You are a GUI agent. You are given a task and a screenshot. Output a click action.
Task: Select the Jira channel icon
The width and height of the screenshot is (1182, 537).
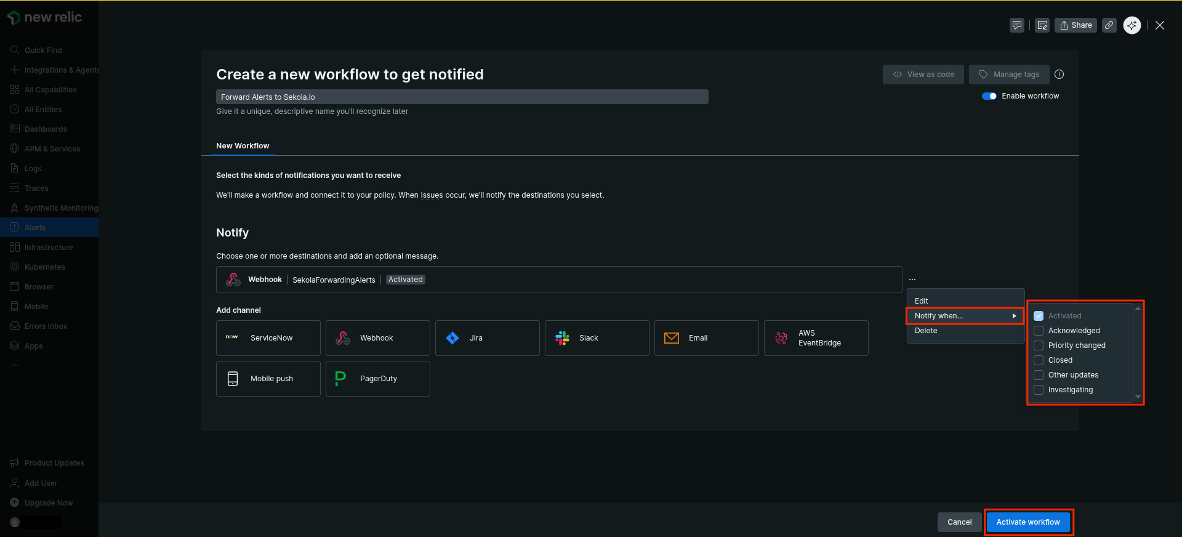click(452, 338)
